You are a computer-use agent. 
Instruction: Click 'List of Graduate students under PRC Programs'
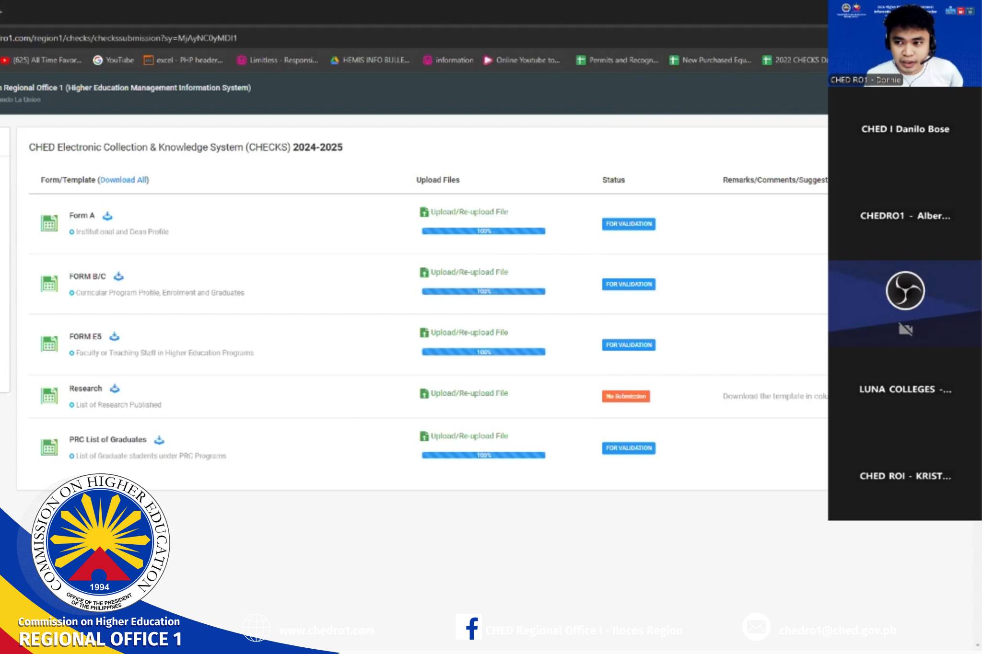(x=151, y=456)
